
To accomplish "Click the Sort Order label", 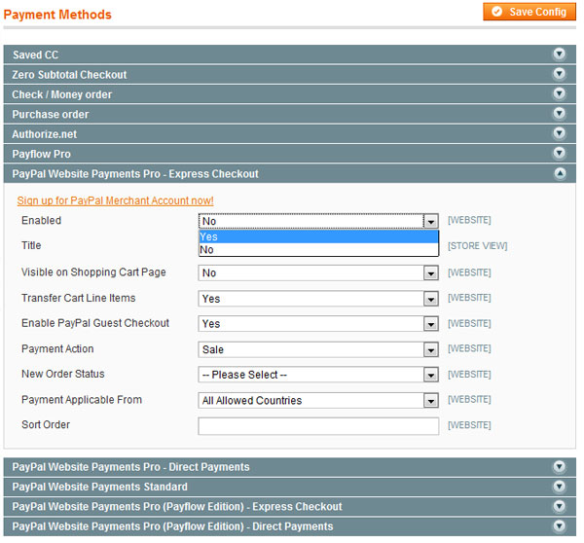I will [46, 424].
